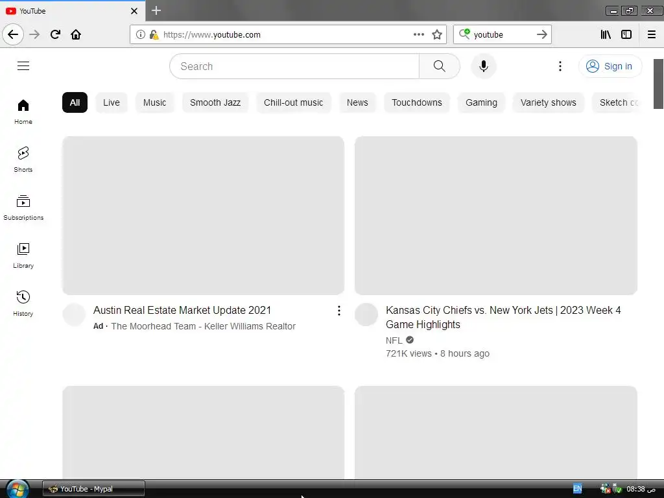664x498 pixels.
Task: Select the Chill-out music filter chip
Action: [x=294, y=102]
